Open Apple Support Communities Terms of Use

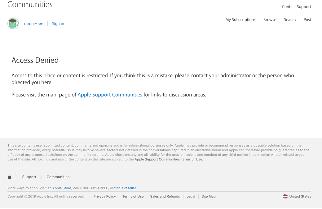pyautogui.click(x=168, y=160)
